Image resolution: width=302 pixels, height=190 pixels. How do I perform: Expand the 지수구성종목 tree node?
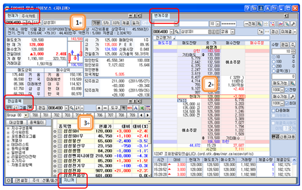click(x=8, y=128)
